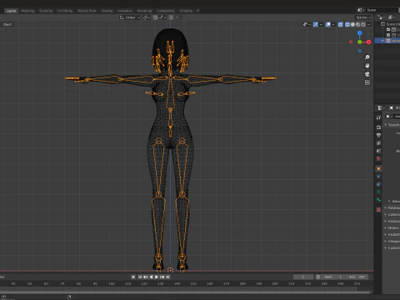The width and height of the screenshot is (400, 300).
Task: Open the snapping options dropdown
Action: pyautogui.click(x=162, y=17)
